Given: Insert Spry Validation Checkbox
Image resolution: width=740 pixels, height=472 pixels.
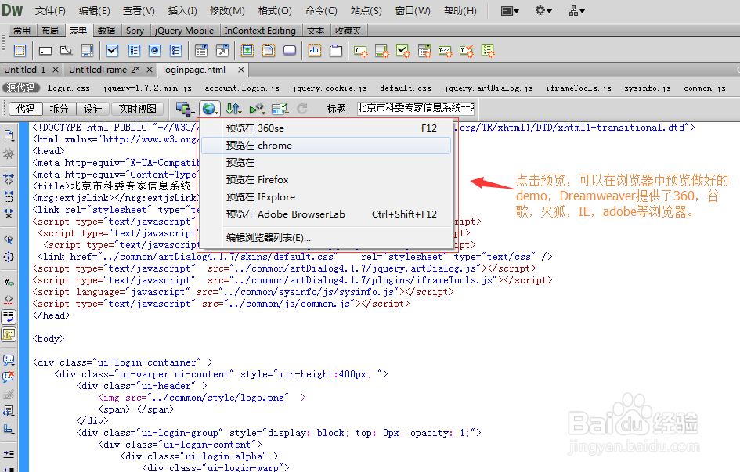Looking at the screenshot, I should 403,50.
